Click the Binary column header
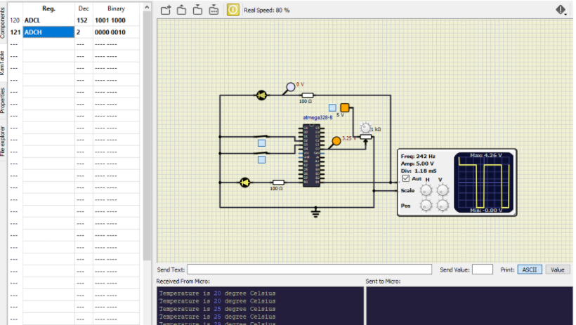Image resolution: width=576 pixels, height=325 pixels. pos(116,8)
